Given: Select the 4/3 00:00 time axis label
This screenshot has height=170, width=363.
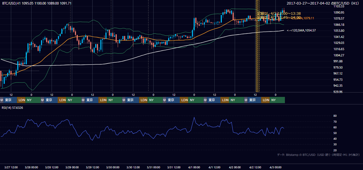Looking at the screenshot, I should pos(276,167).
